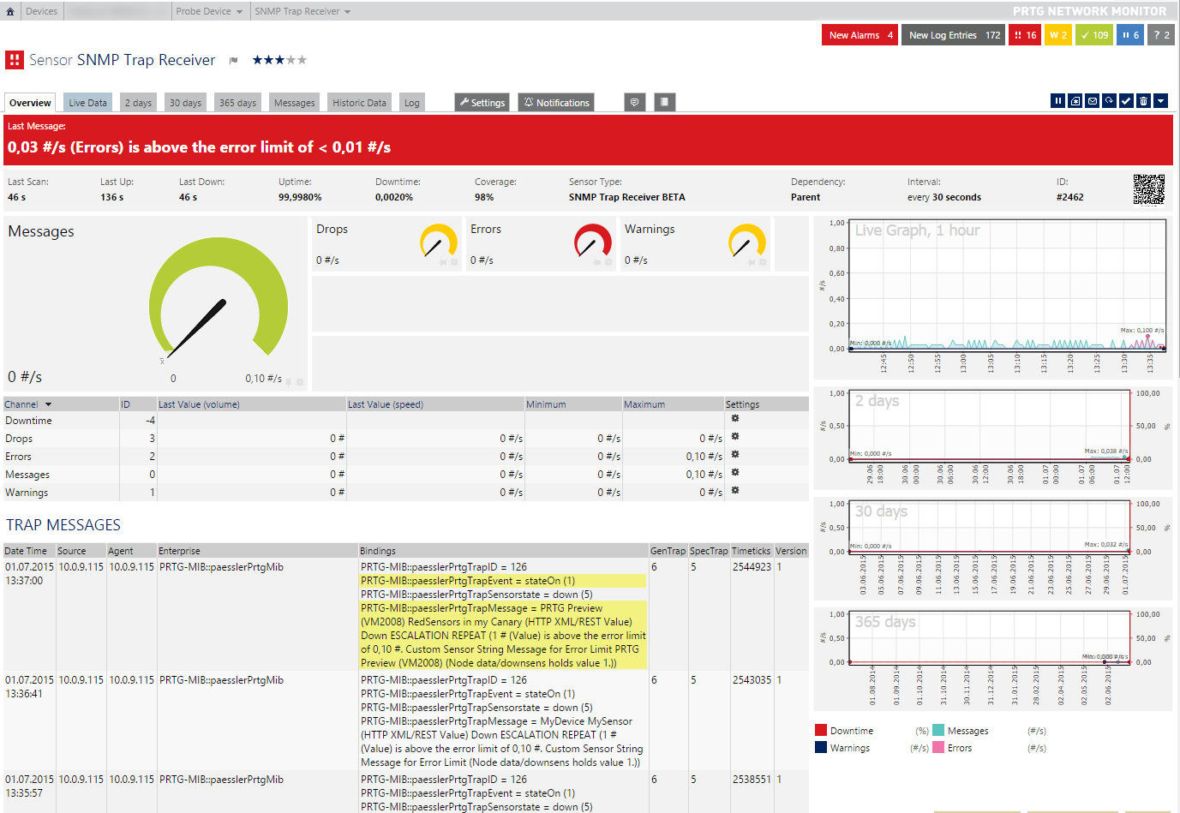
Task: Open the 365 days graph thumbnail
Action: point(992,659)
